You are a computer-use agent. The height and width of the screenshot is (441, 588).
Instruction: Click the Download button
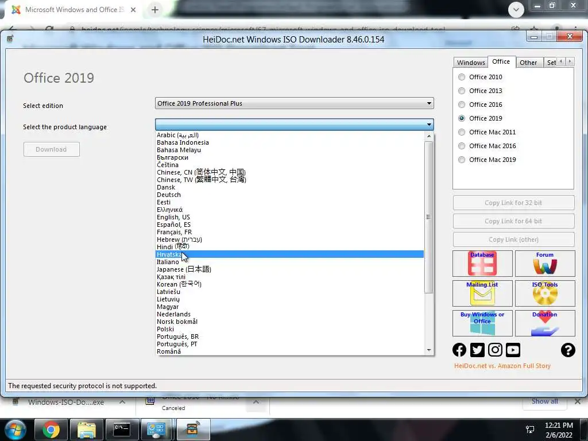51,149
